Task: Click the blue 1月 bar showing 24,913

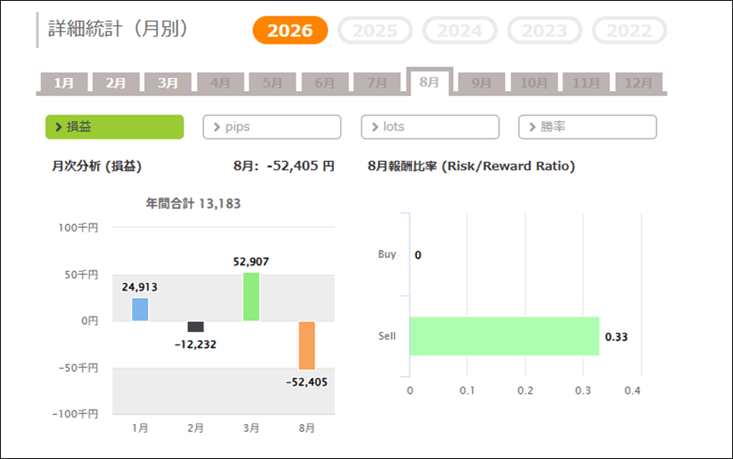Action: point(140,309)
